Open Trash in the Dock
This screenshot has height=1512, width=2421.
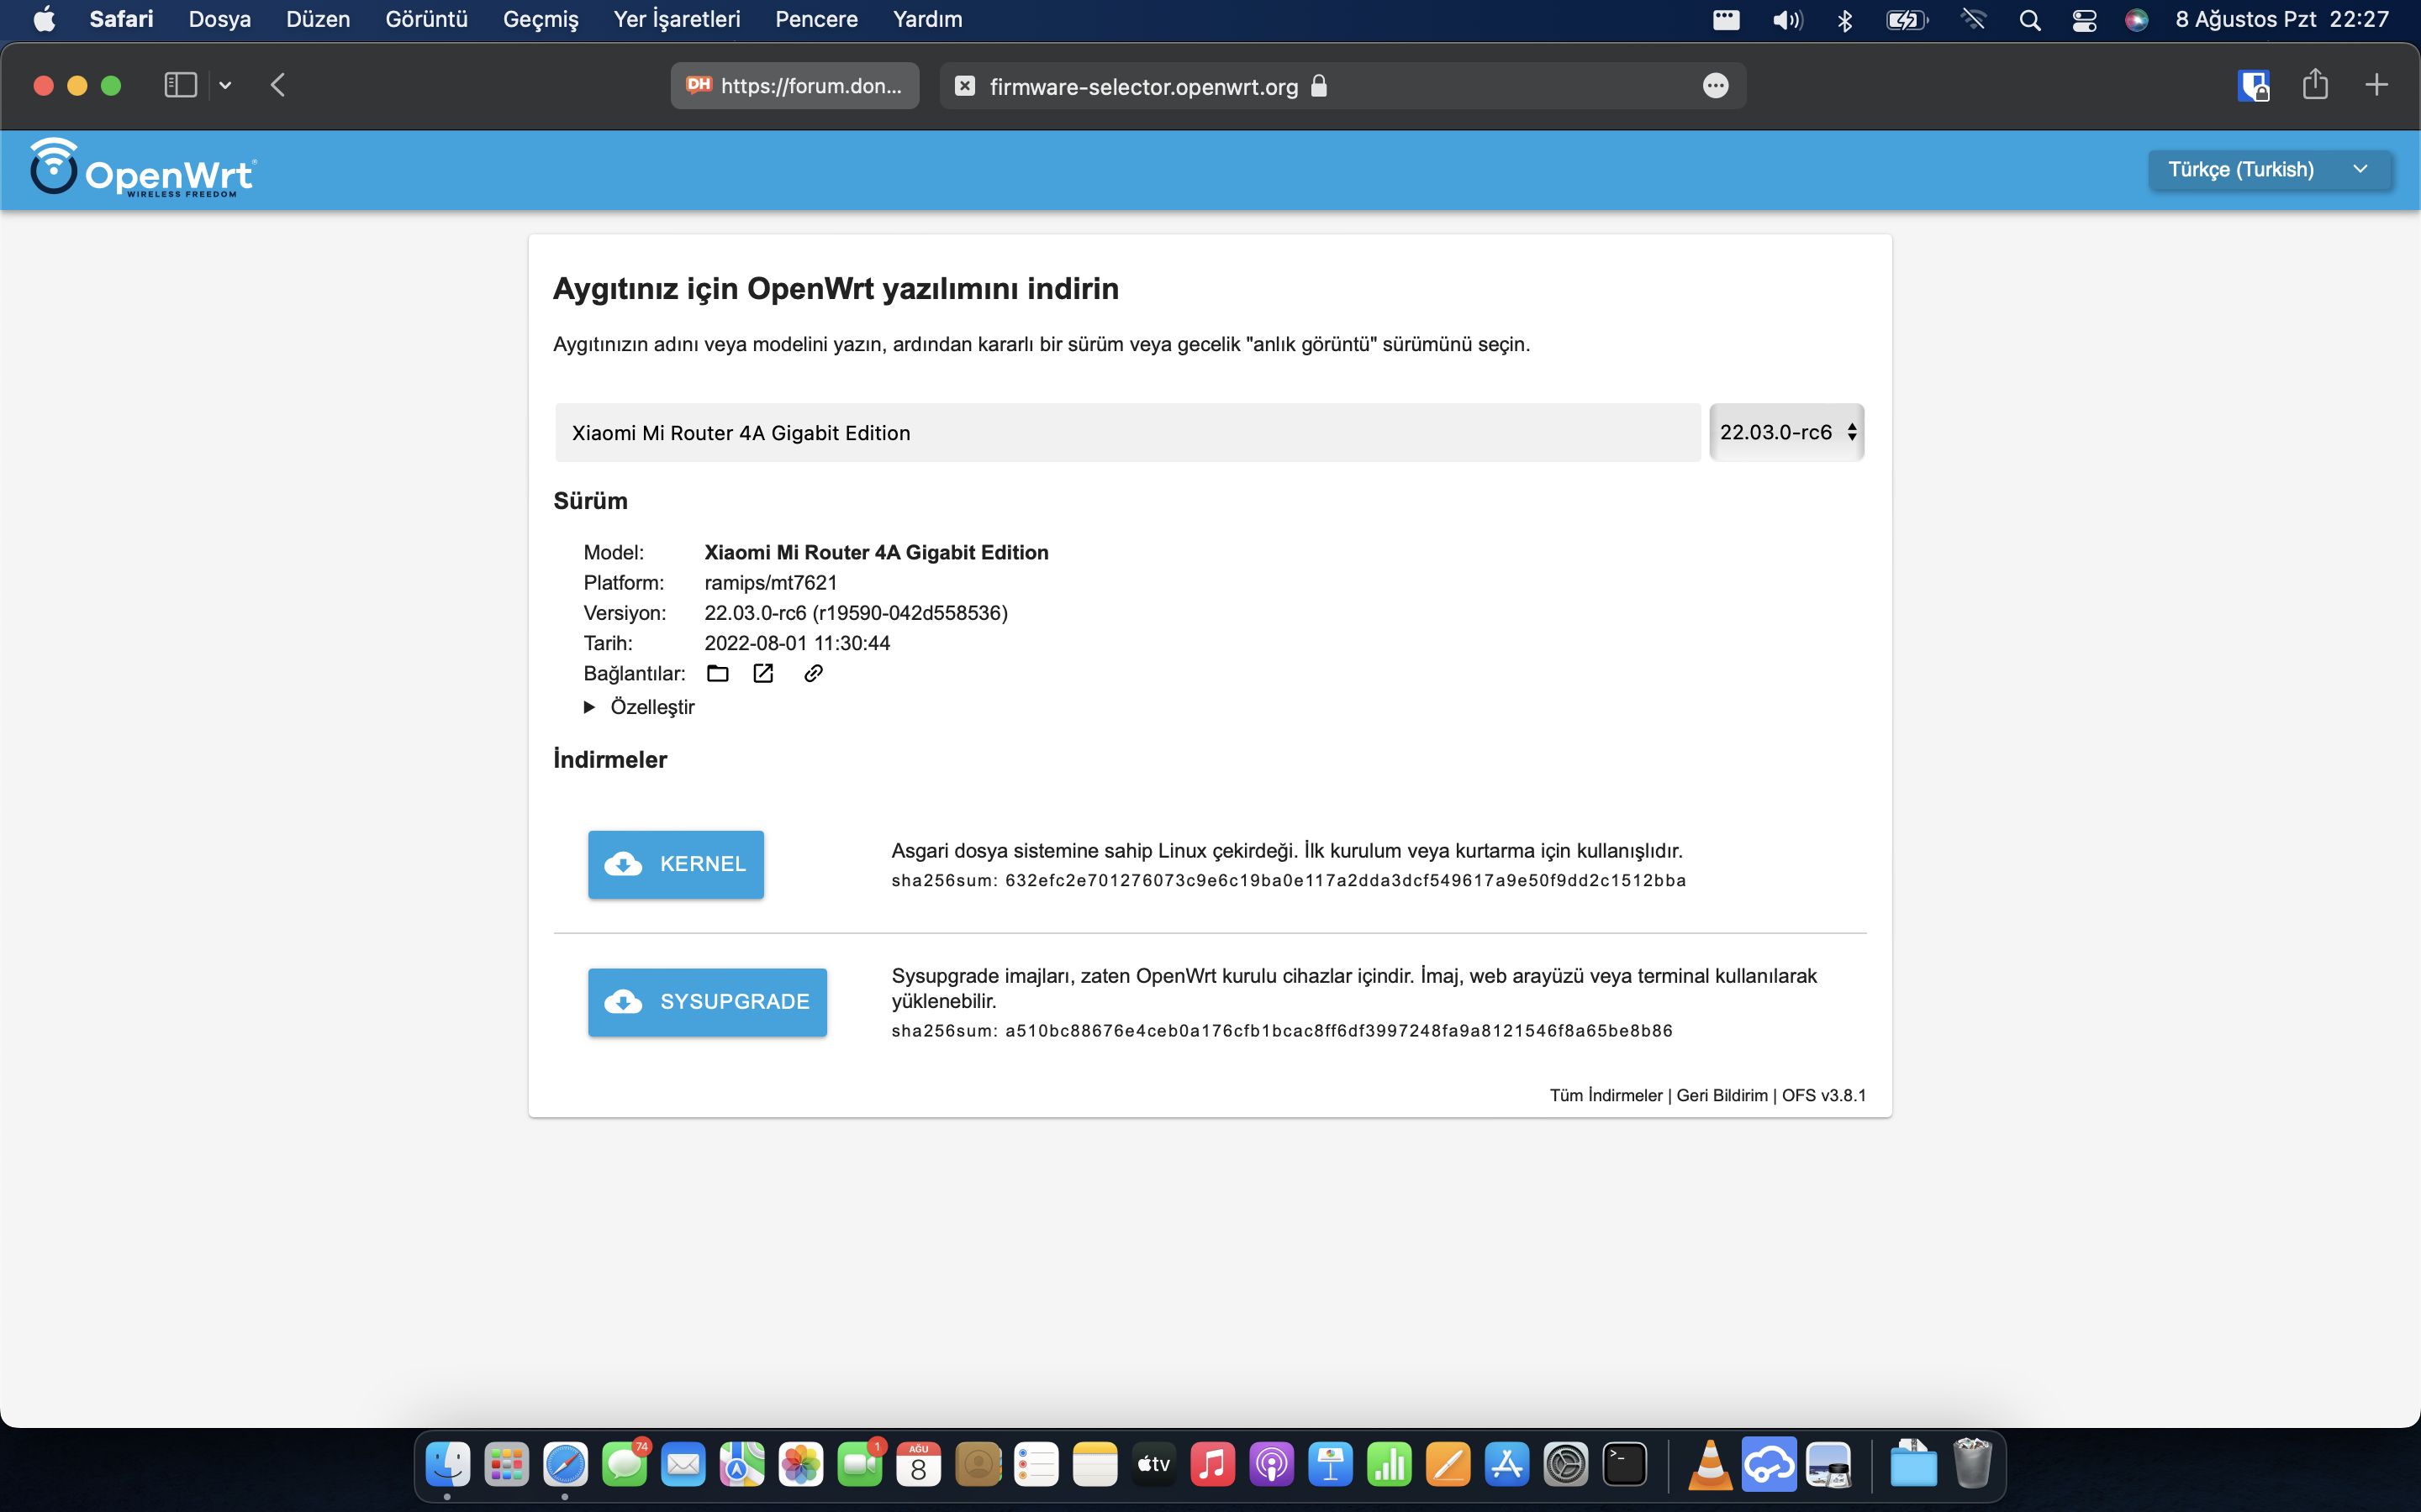(1972, 1463)
